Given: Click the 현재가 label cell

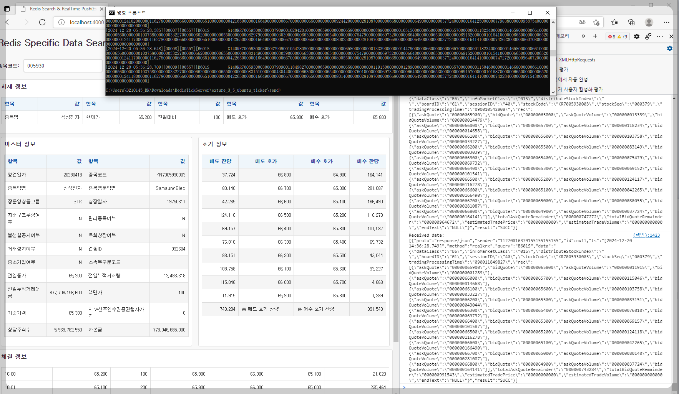Looking at the screenshot, I should (101, 117).
